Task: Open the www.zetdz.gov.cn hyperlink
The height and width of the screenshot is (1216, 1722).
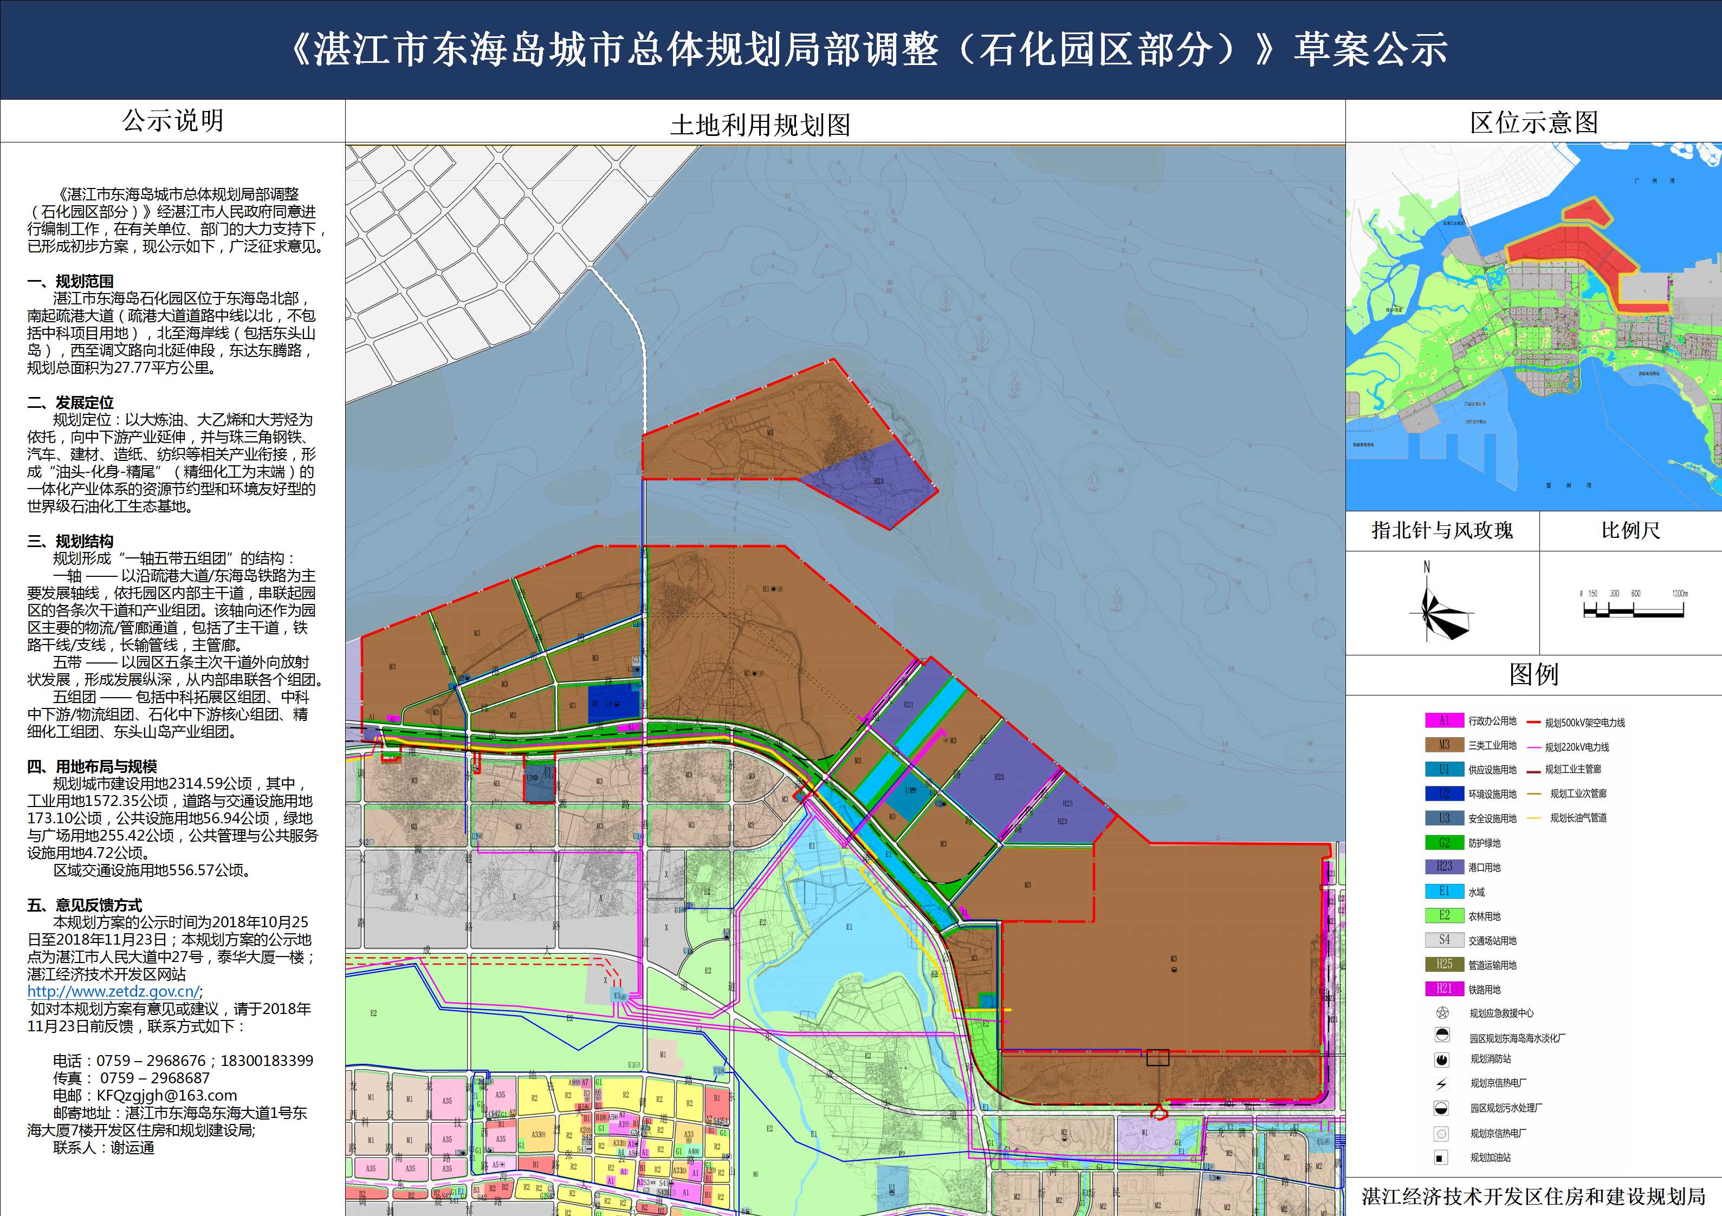Action: 113,991
